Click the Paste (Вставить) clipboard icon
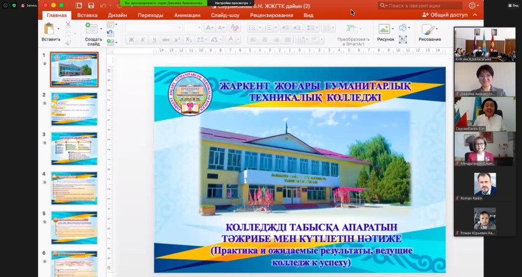 pyautogui.click(x=50, y=29)
